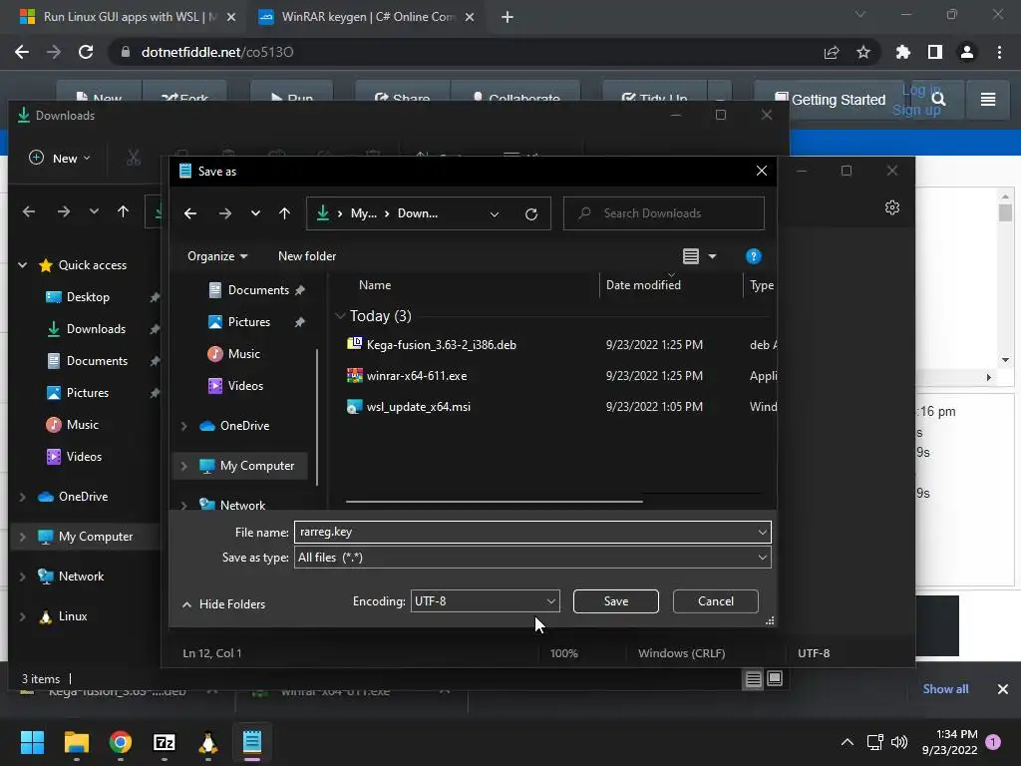Open File Explorer from taskbar

(x=76, y=742)
